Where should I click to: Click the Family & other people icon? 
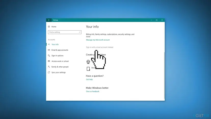(49, 67)
